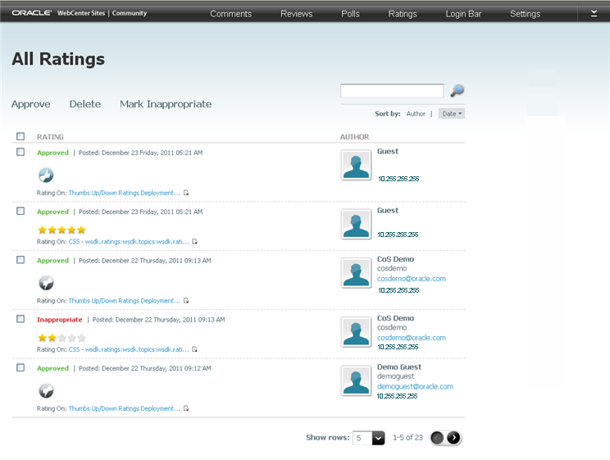Viewport: 610px width, 460px height.
Task: Click the red Inappropriate status label
Action: pos(60,320)
